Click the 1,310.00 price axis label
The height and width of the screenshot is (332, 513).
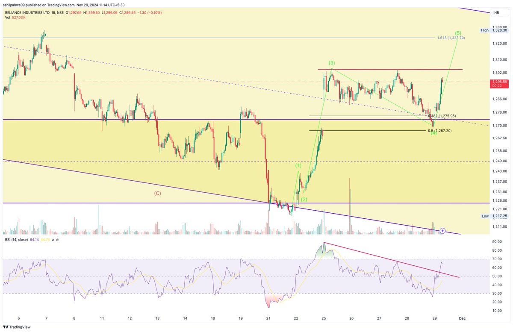point(500,60)
